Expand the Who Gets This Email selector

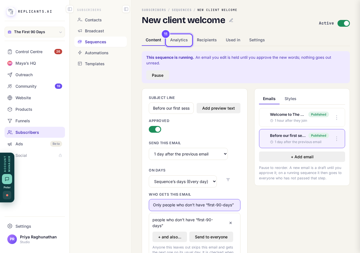195,205
